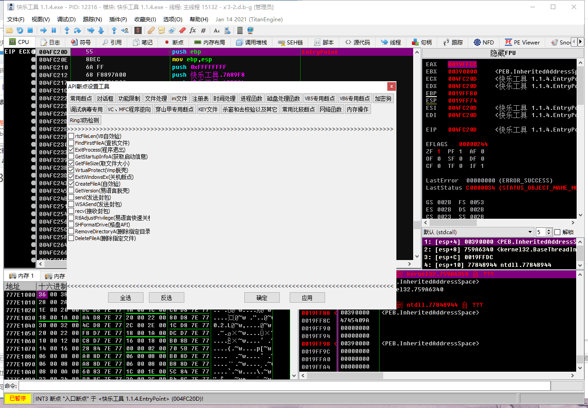
Task: Search strings with the Az icon
Action: coord(217,30)
